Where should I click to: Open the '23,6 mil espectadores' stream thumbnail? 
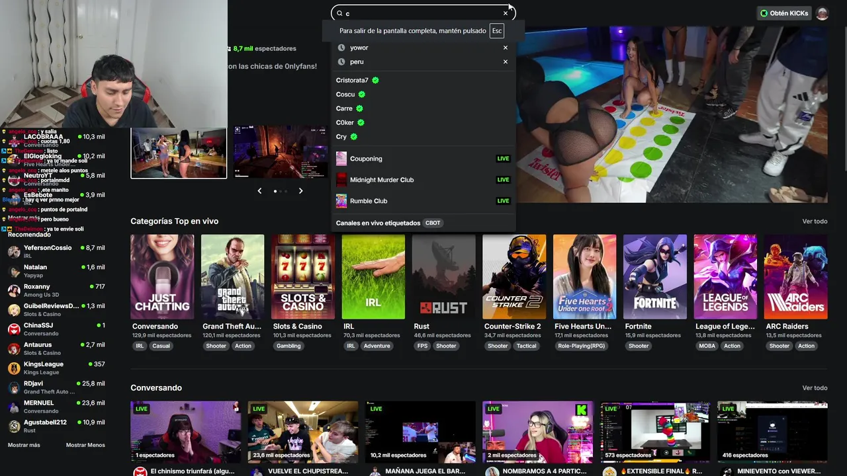(303, 432)
